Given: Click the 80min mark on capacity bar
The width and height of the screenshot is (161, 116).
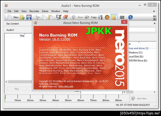Looking at the screenshot, I should click(x=106, y=100).
